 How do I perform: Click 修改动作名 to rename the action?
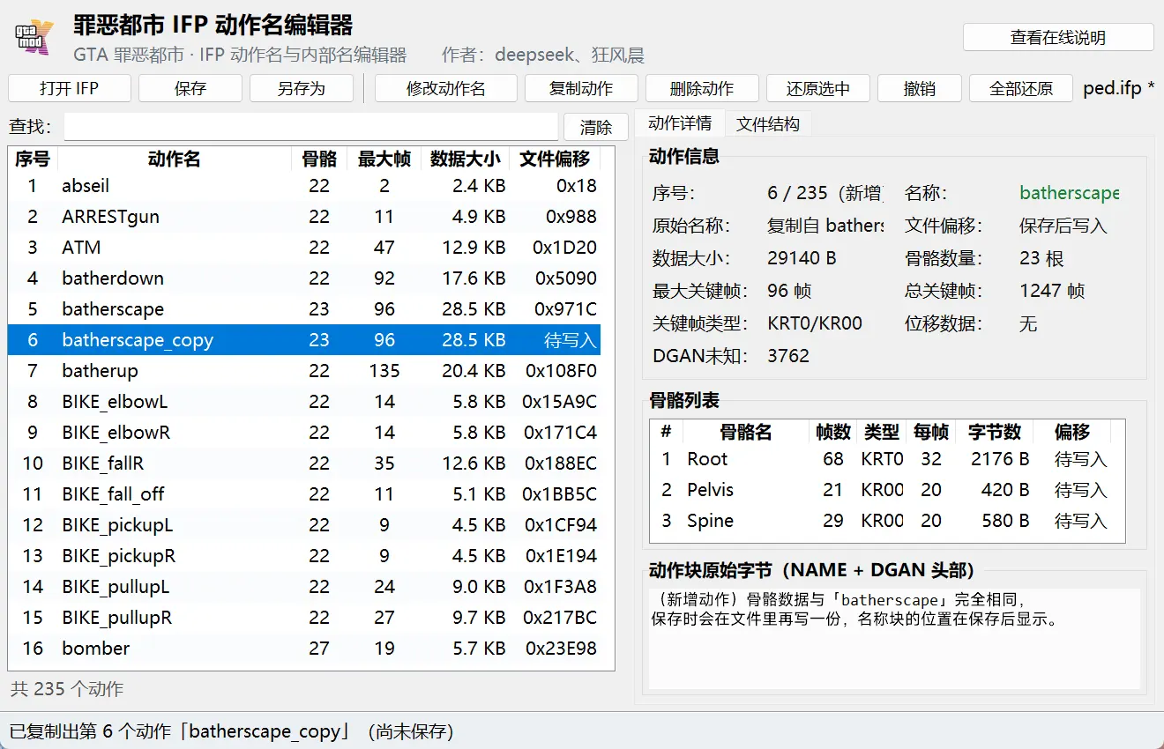pos(446,88)
